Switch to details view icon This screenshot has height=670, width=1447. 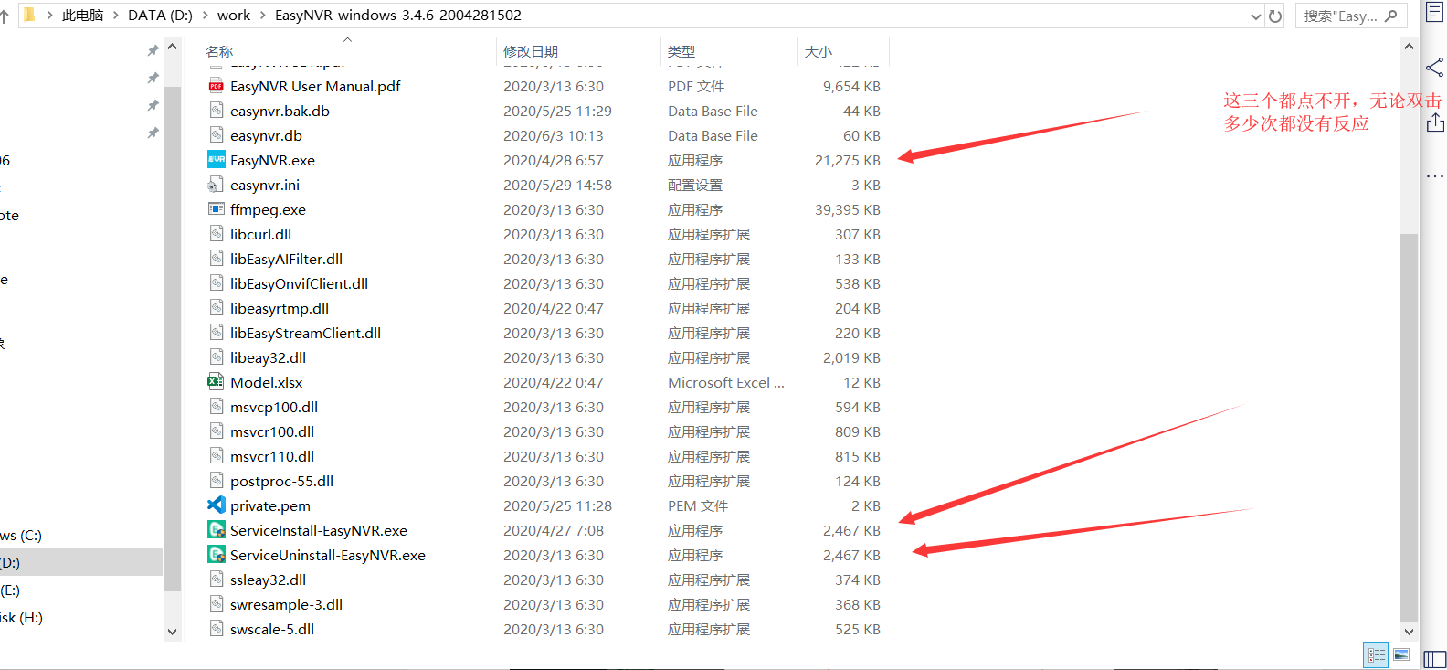(x=1376, y=655)
